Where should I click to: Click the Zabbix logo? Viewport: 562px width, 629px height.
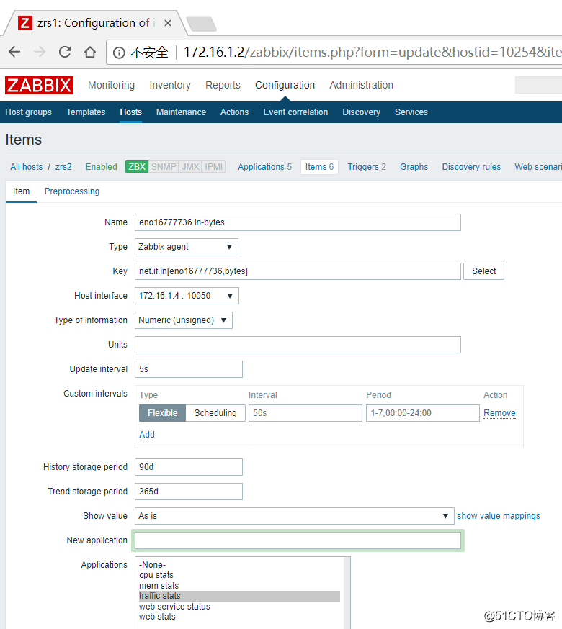pos(40,85)
